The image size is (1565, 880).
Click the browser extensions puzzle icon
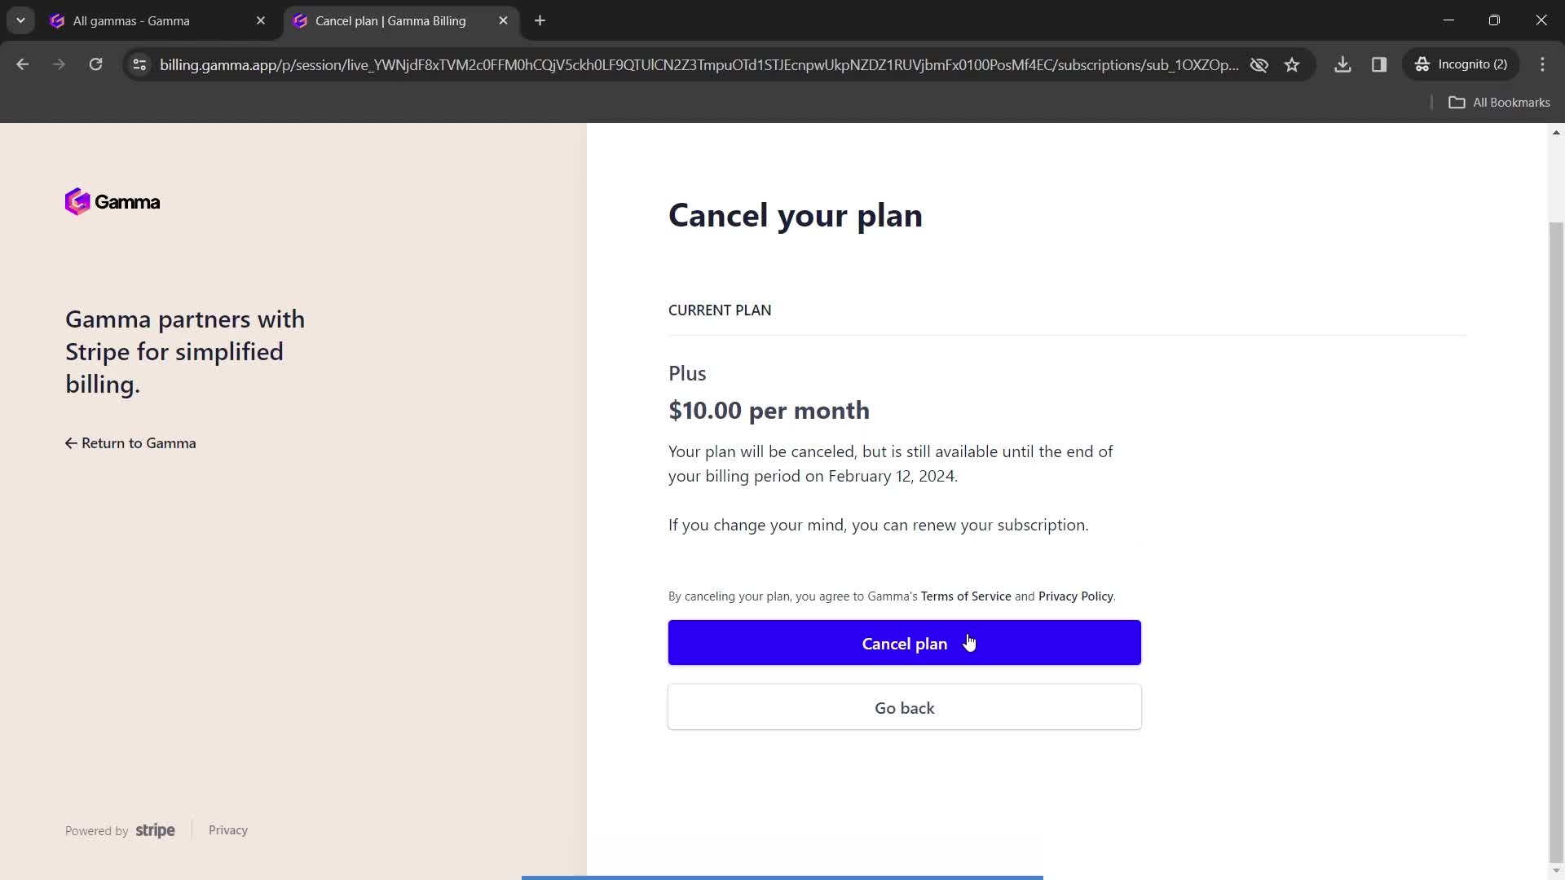pos(1380,64)
